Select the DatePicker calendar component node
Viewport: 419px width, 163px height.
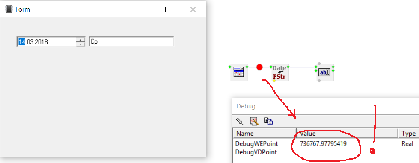tap(239, 72)
